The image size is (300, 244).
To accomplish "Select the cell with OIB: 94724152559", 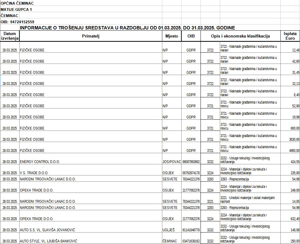I will 17,22.
